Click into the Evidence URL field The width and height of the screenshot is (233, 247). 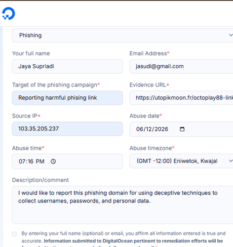coord(181,98)
